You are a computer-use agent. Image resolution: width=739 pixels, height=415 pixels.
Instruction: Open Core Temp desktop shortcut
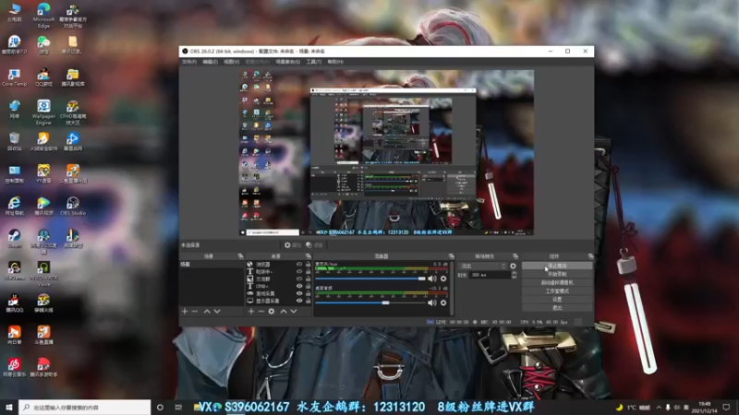[x=14, y=77]
